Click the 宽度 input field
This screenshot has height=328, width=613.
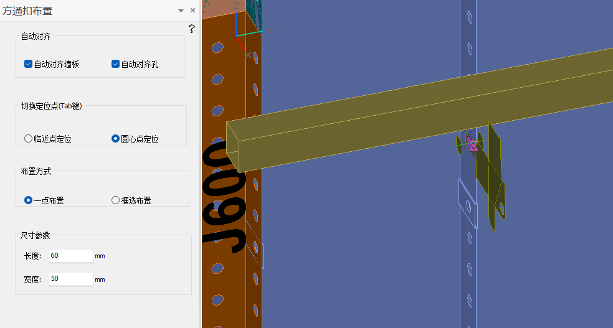(71, 279)
